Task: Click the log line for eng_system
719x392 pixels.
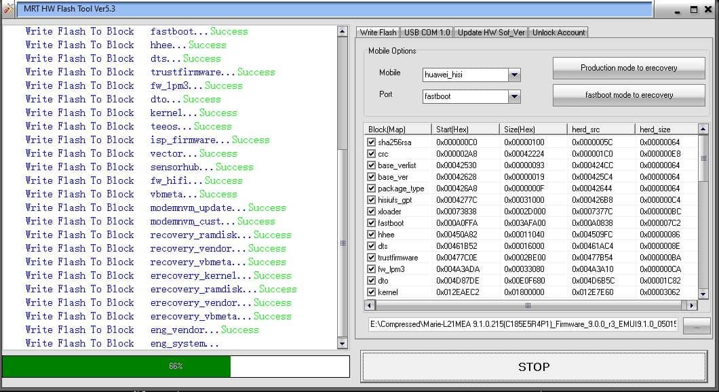Action: point(122,343)
